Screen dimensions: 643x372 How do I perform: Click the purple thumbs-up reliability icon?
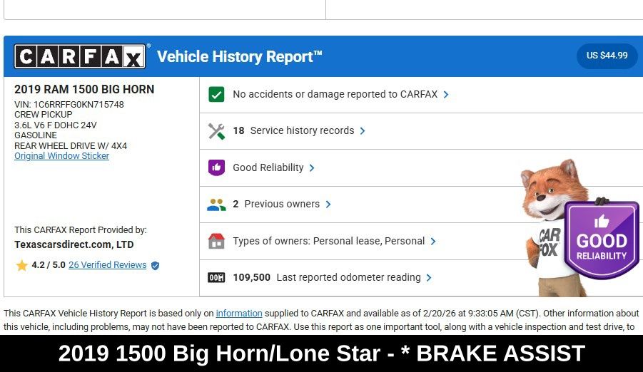point(216,167)
